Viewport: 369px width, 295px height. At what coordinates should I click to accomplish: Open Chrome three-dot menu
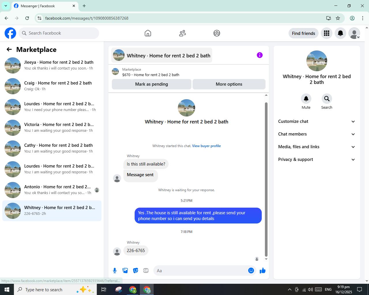pyautogui.click(x=363, y=18)
